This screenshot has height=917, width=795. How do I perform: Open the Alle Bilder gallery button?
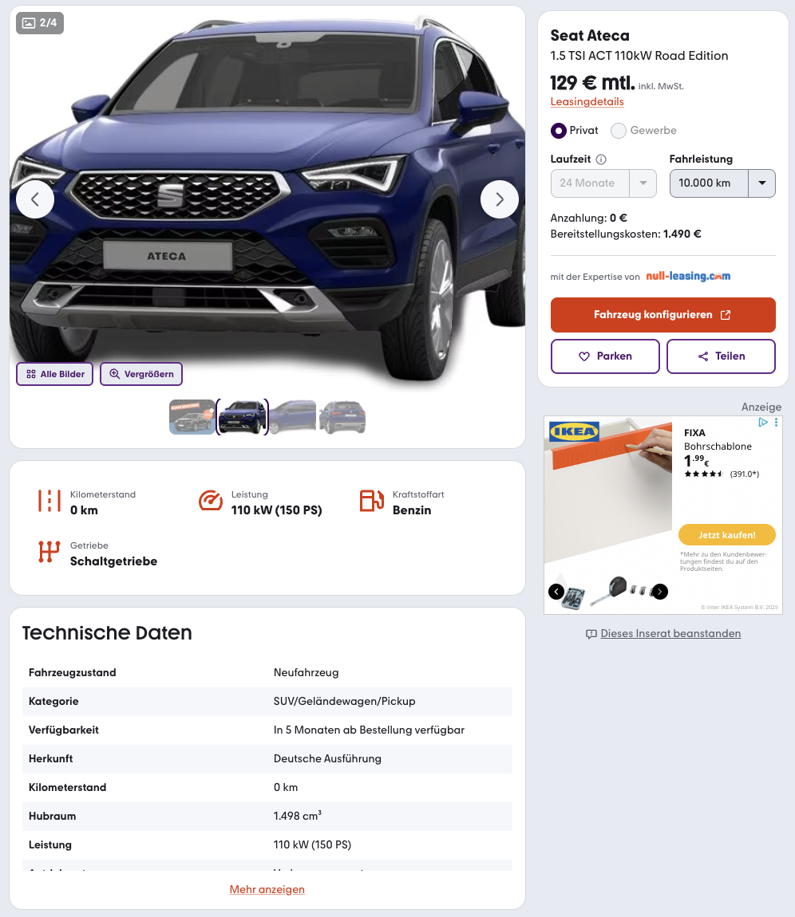(x=55, y=374)
